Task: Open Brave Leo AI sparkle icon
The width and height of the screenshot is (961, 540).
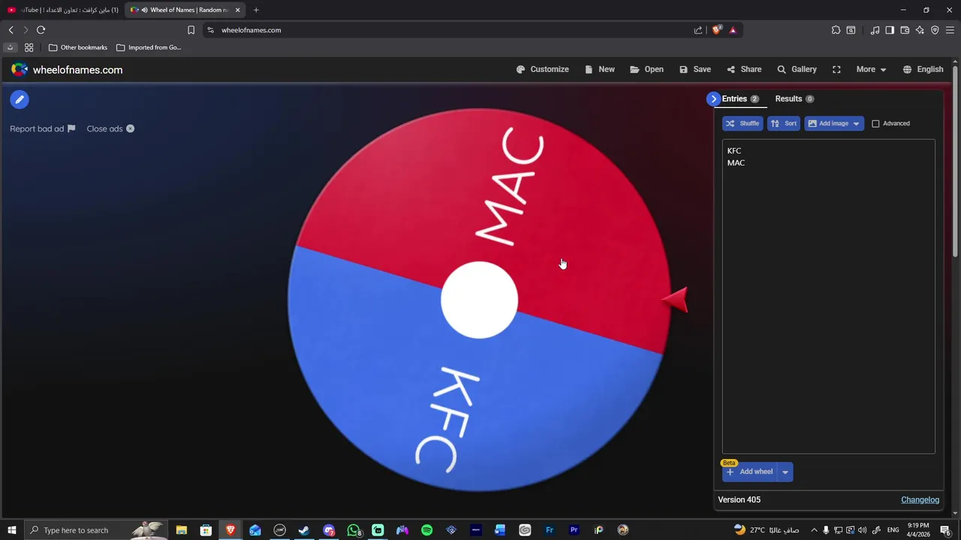Action: [x=920, y=30]
